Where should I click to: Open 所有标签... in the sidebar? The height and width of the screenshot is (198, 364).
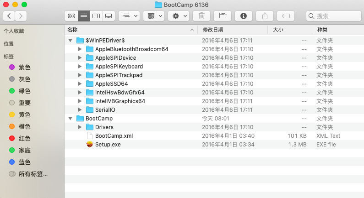pos(33,174)
